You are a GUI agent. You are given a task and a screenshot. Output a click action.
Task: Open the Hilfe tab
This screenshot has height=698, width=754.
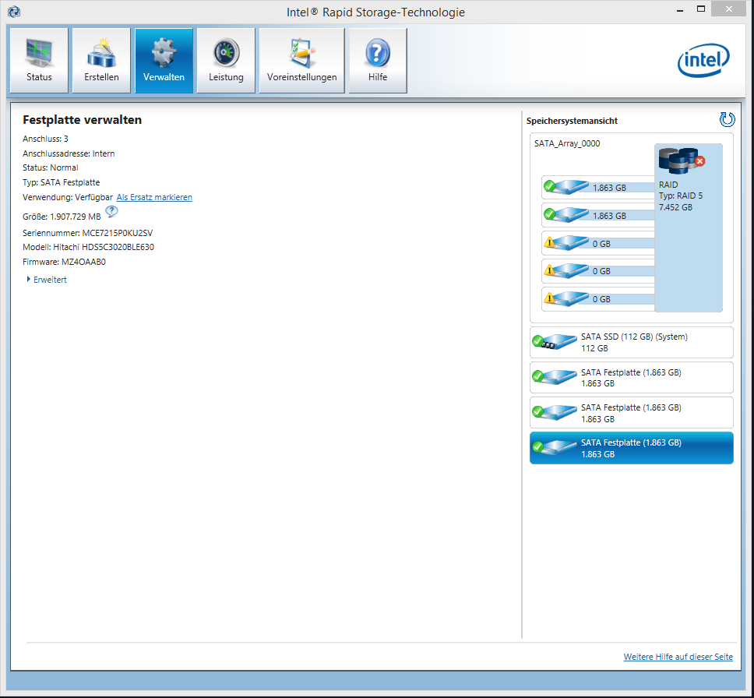point(378,61)
